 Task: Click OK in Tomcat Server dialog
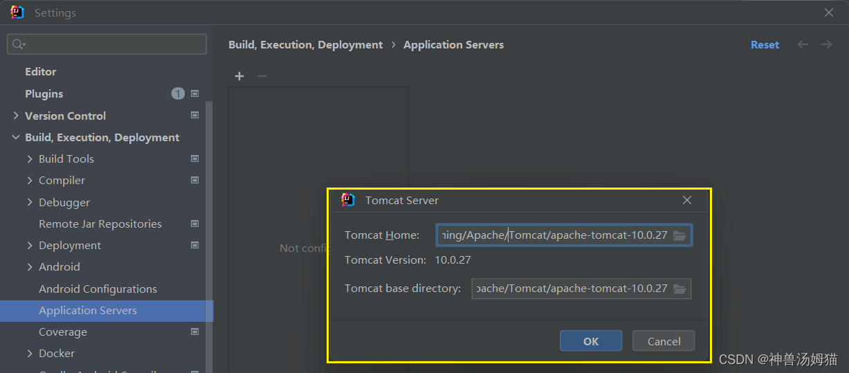[591, 341]
